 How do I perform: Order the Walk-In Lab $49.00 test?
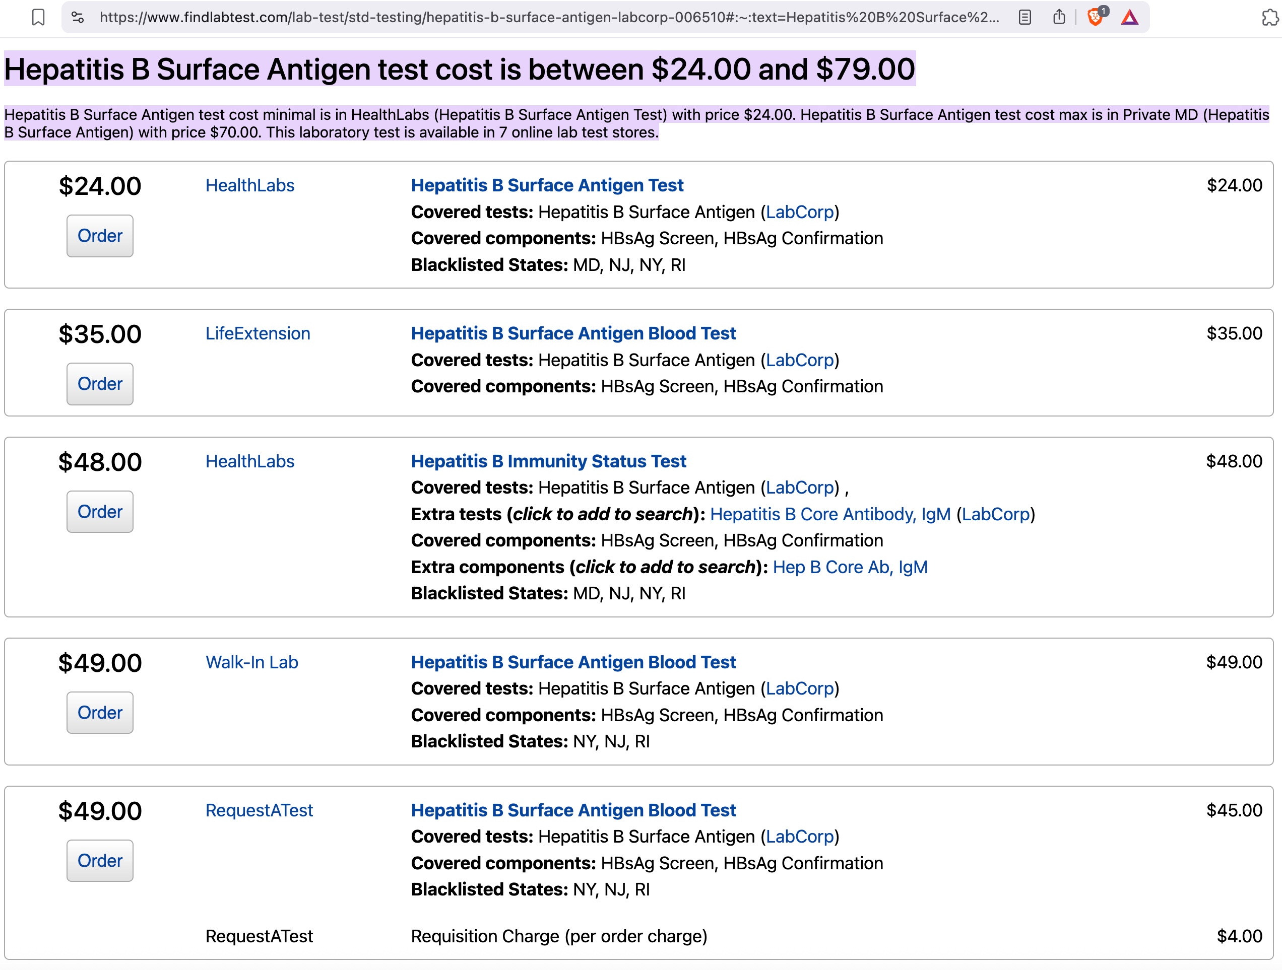100,712
